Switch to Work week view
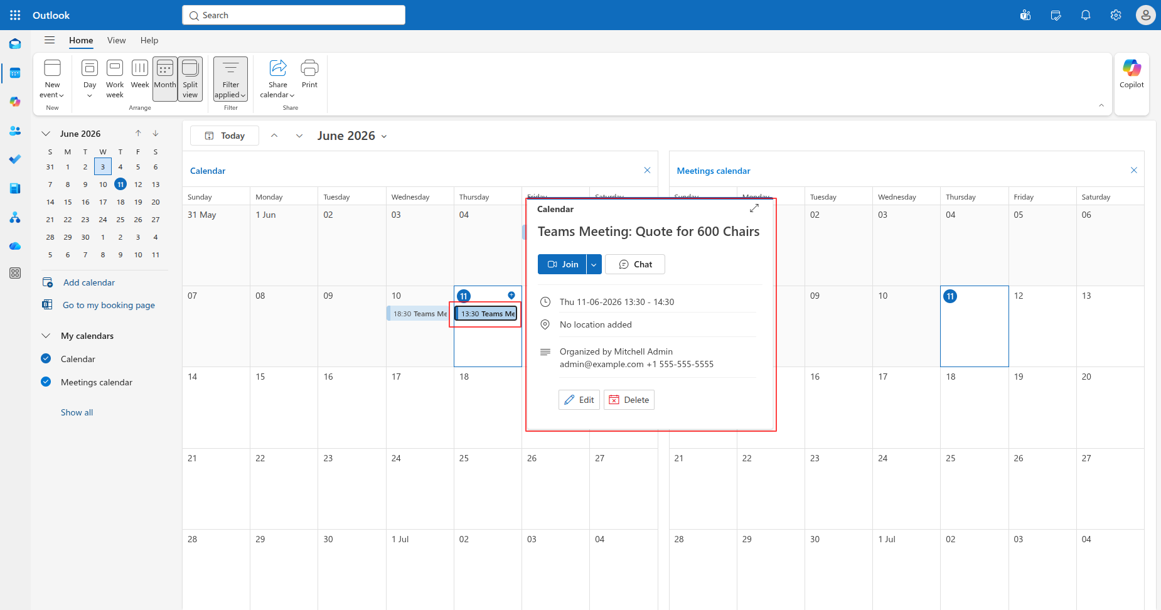The image size is (1161, 610). [x=115, y=78]
